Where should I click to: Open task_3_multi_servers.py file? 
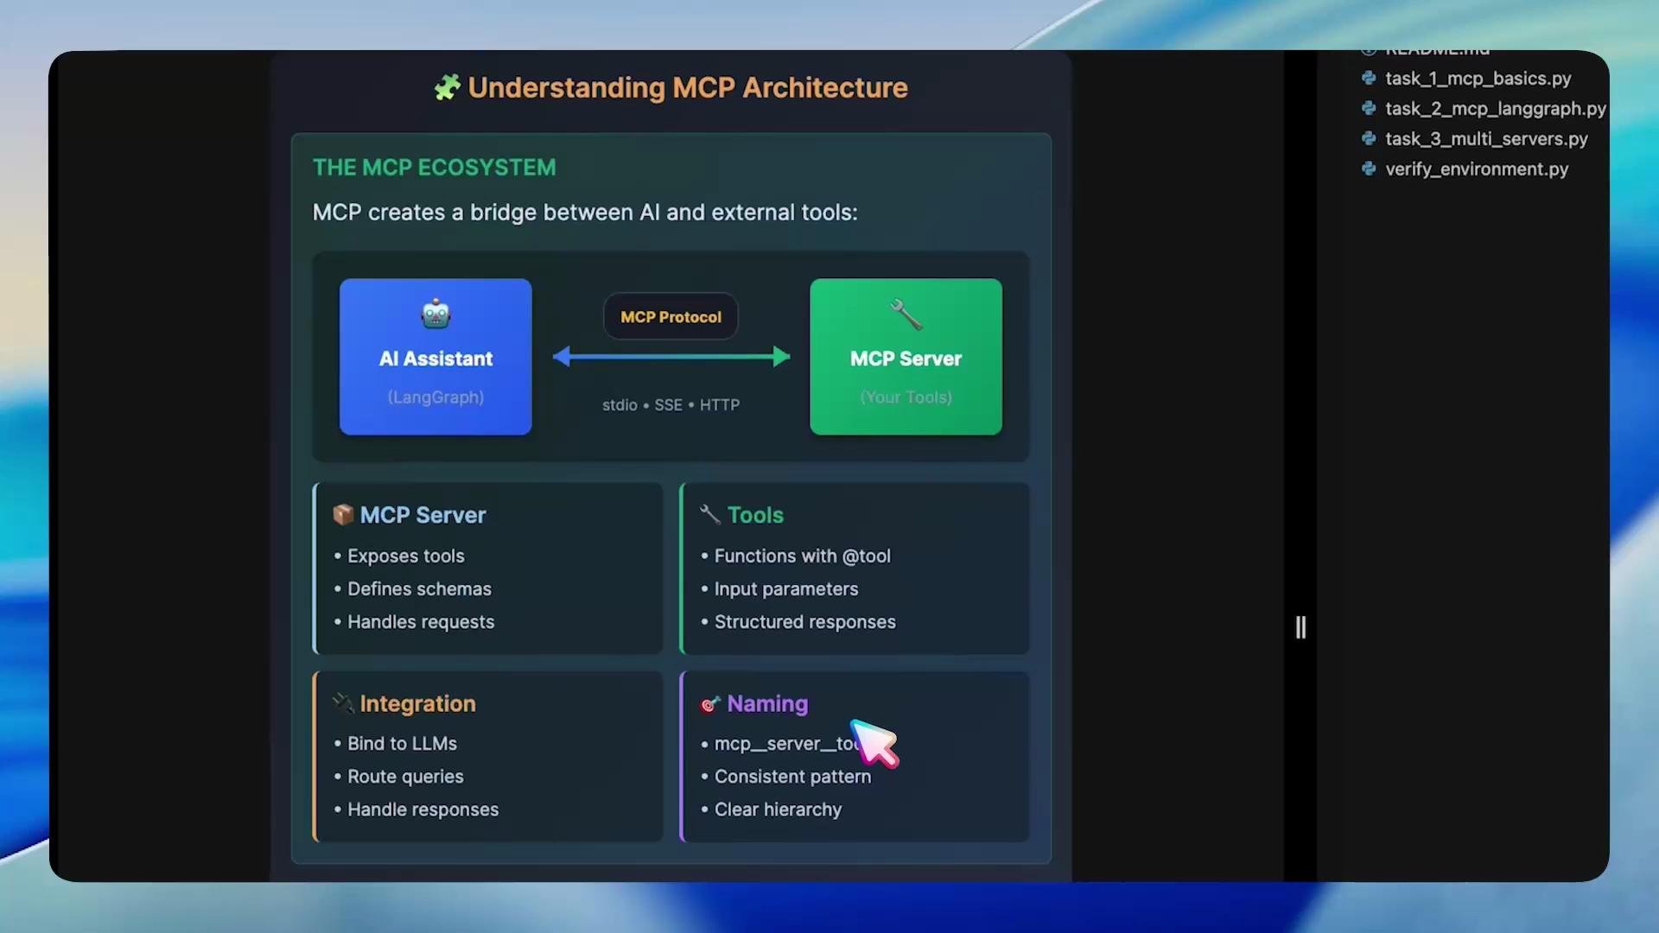click(x=1486, y=139)
